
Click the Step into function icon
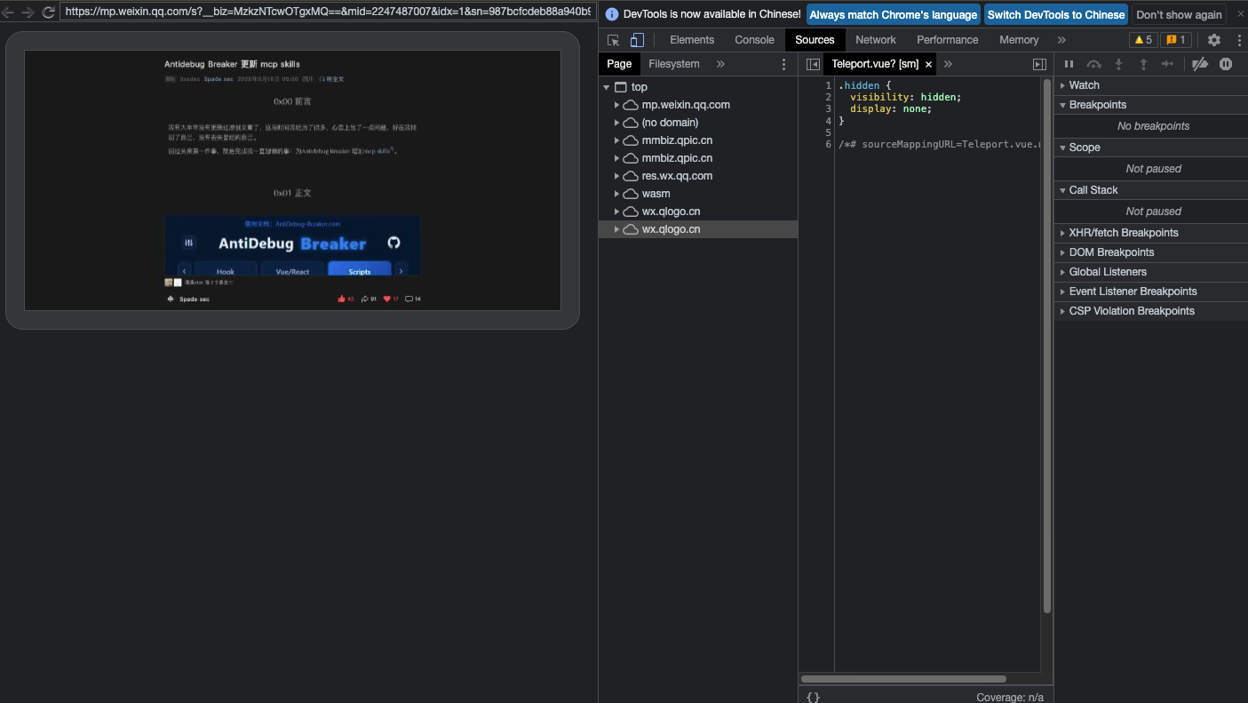[x=1118, y=64]
